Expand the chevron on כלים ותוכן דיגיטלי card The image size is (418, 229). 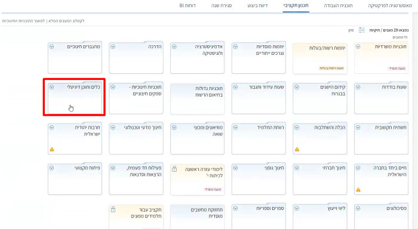(51, 87)
